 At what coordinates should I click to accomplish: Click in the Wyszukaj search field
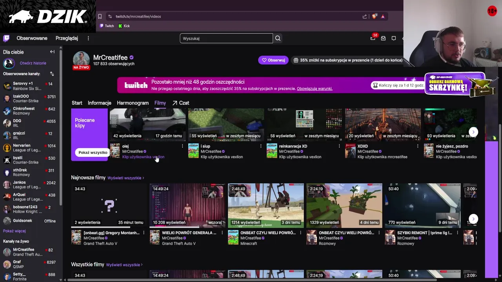click(226, 38)
